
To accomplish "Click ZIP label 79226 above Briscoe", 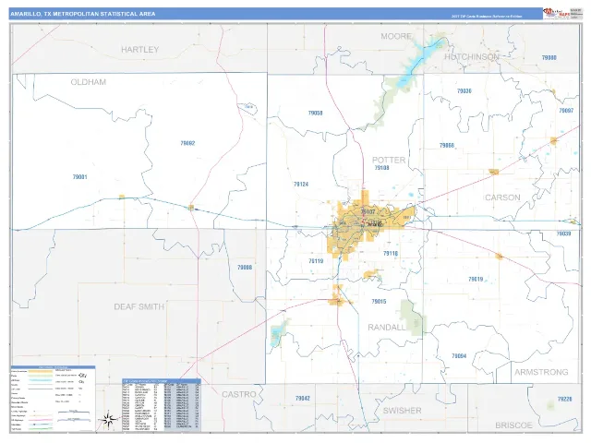I will pyautogui.click(x=564, y=400).
